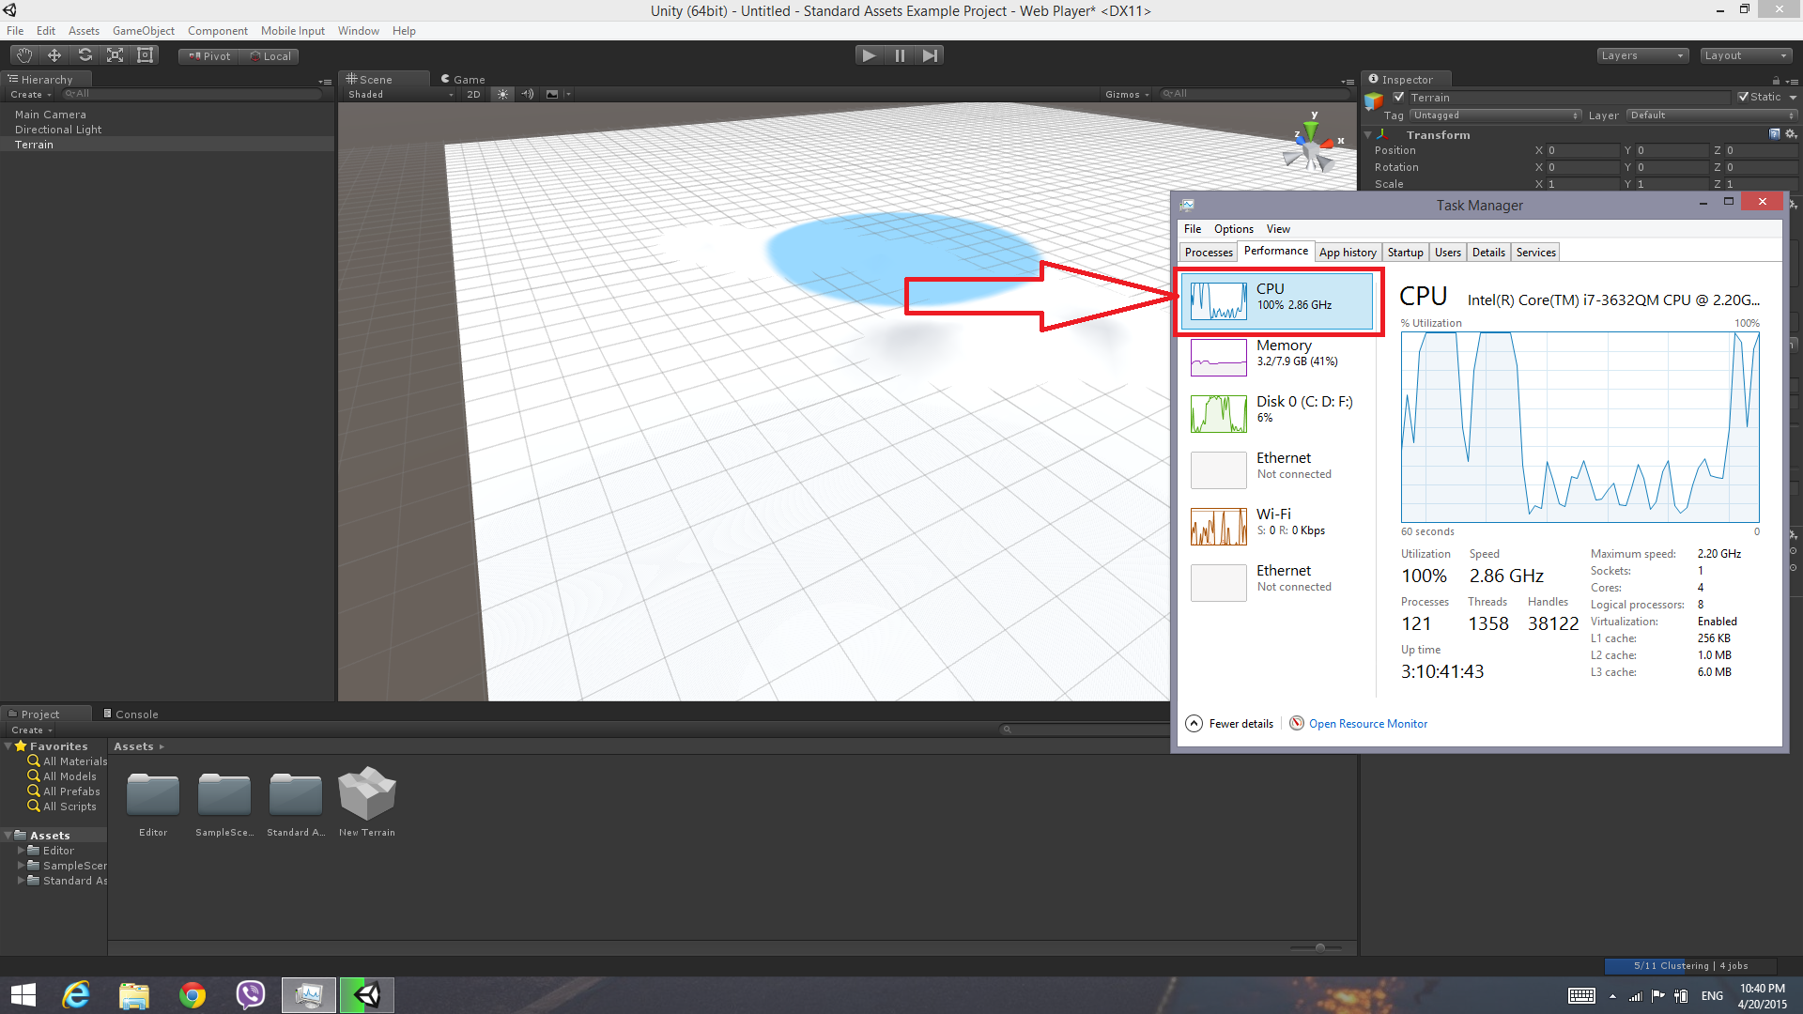This screenshot has width=1803, height=1014.
Task: Switch to the App history tab in Task Manager
Action: 1348,252
